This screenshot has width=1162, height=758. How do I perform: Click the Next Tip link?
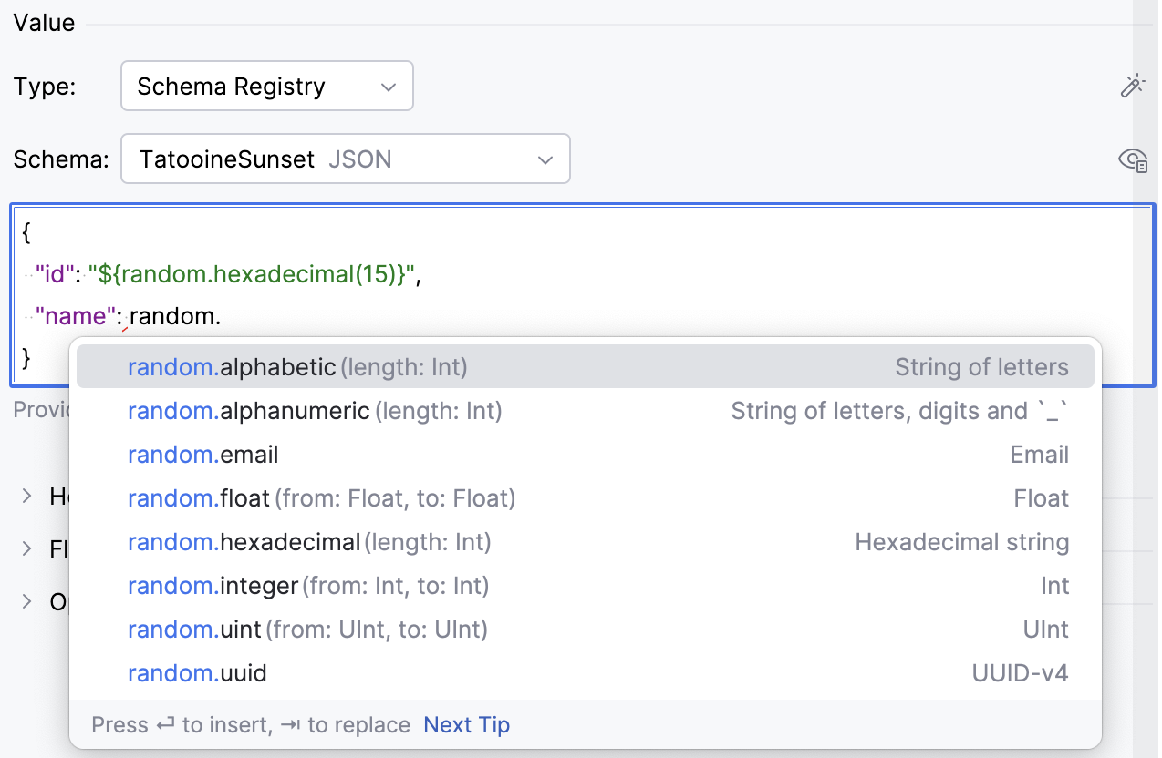tap(466, 724)
